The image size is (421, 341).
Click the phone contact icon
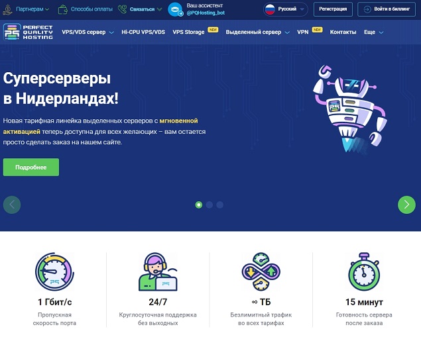122,9
